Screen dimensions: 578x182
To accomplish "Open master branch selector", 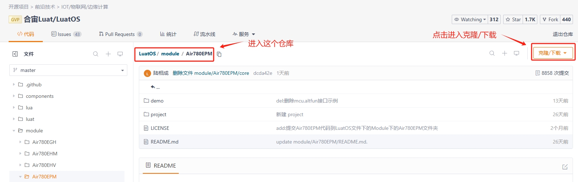I will click(x=68, y=70).
